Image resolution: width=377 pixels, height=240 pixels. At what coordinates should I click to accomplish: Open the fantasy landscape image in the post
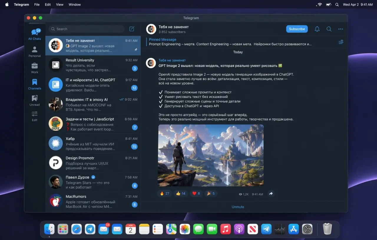pos(211,155)
